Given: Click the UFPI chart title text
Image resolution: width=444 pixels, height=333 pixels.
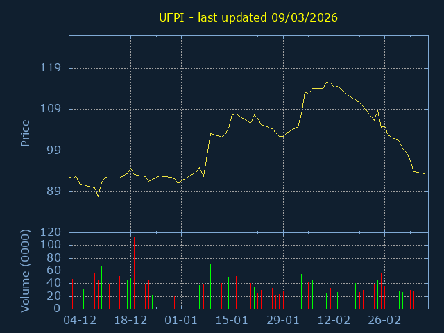Looking at the screenshot, I should (248, 17).
